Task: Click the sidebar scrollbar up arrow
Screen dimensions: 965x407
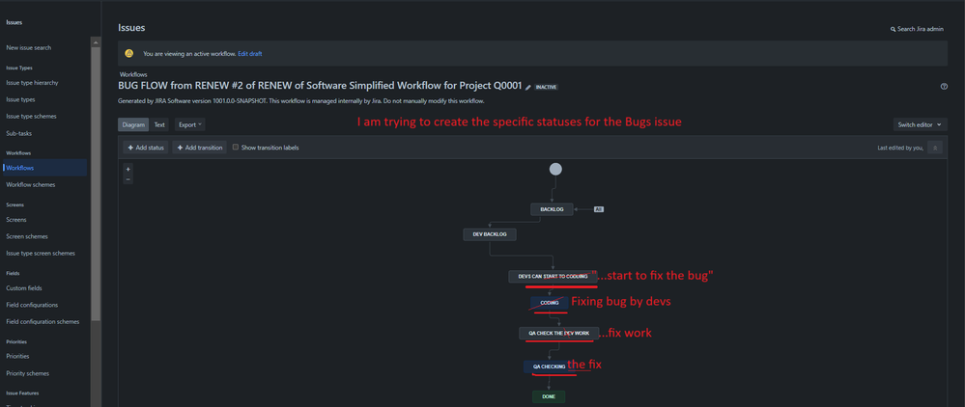Action: pos(96,41)
